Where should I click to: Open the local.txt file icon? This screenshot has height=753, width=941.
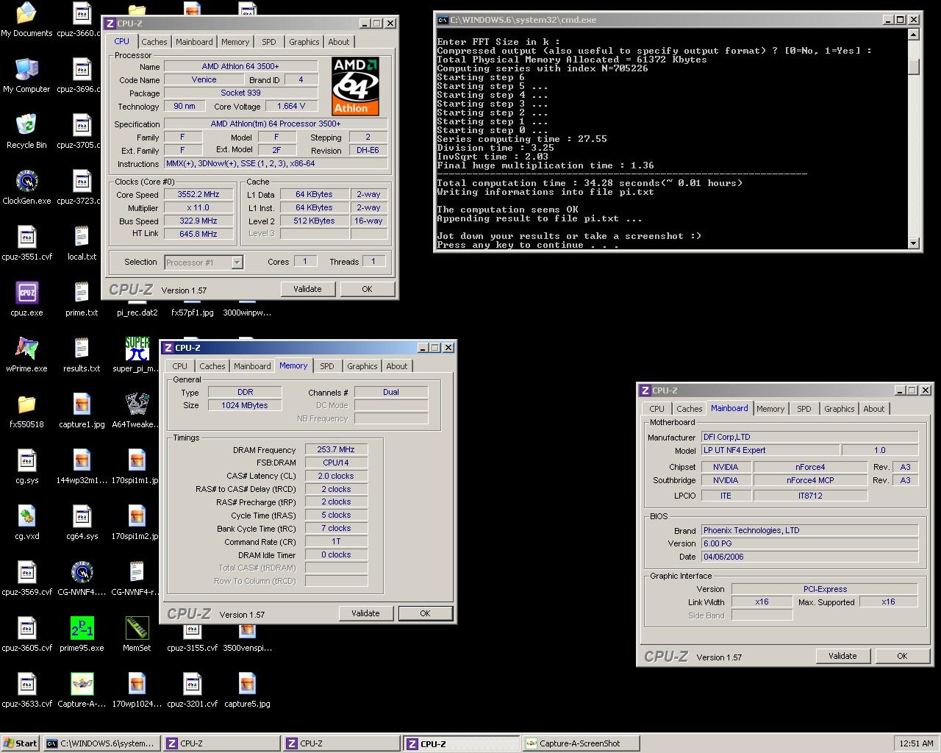point(82,243)
